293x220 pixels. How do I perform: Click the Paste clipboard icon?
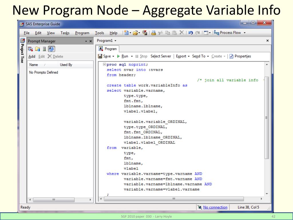tap(174, 33)
